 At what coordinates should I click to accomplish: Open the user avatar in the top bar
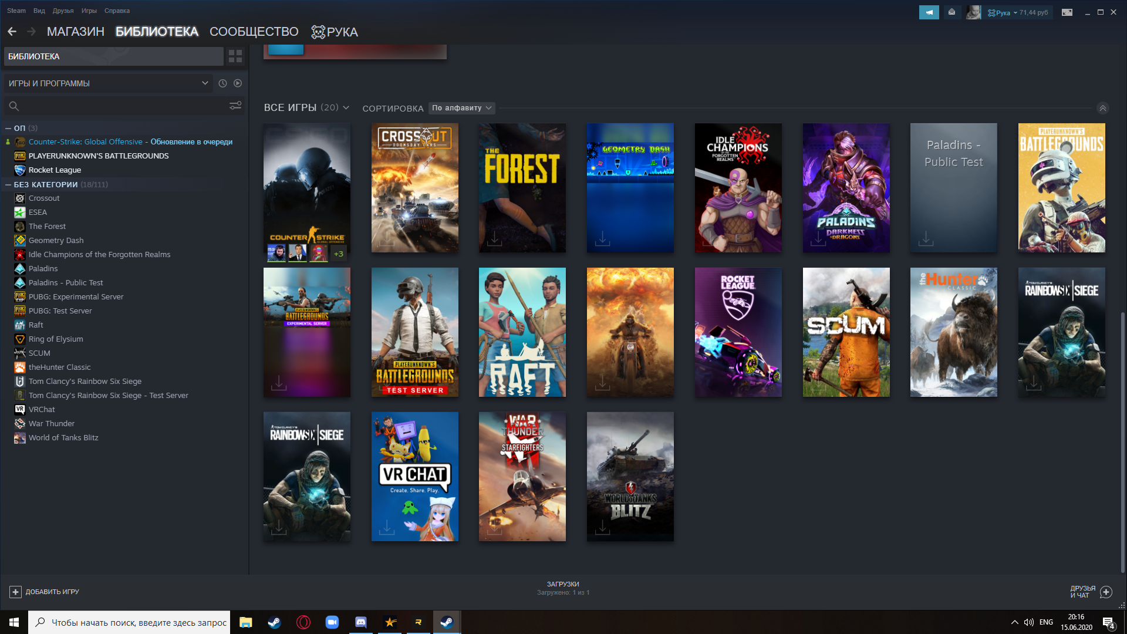tap(973, 12)
